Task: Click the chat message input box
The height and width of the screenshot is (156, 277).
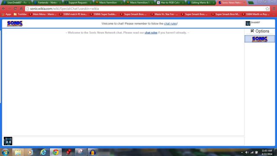Action: point(129,141)
